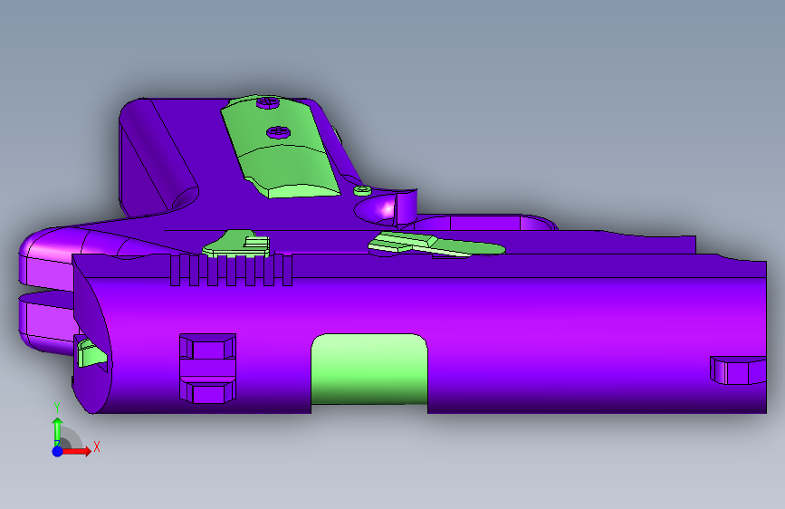
Task: Select the glossy round recess near grip
Action: click(378, 209)
